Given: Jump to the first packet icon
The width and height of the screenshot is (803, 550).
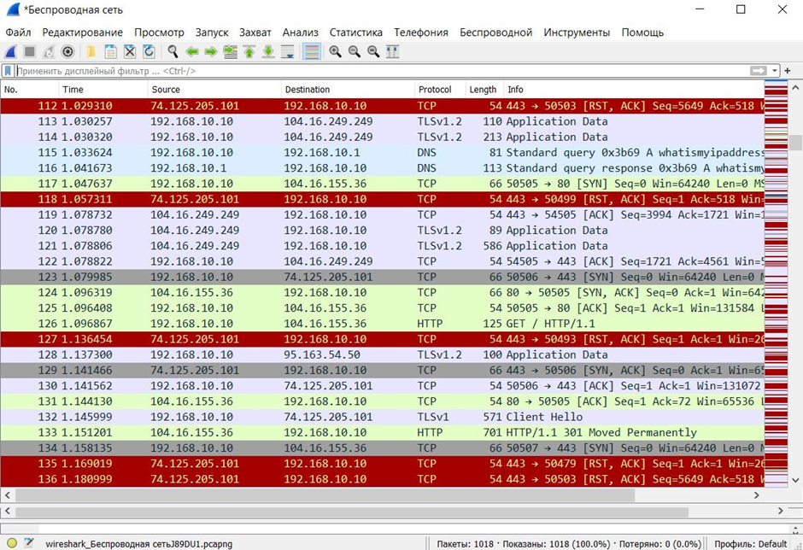Looking at the screenshot, I should pos(249,52).
